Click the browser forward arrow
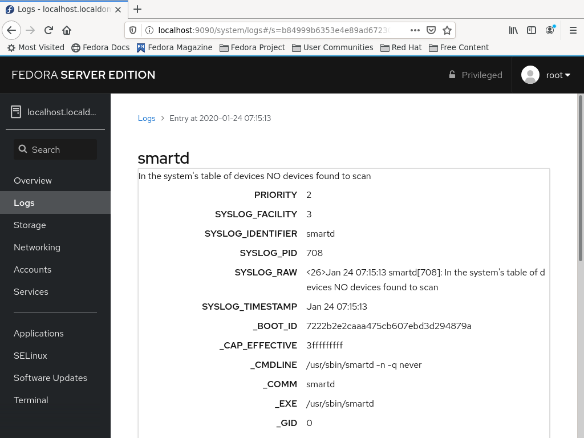This screenshot has height=438, width=584. pyautogui.click(x=31, y=30)
